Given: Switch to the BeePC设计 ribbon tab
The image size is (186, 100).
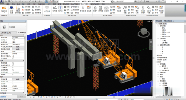Looking at the screenshot, I should 75,4.
